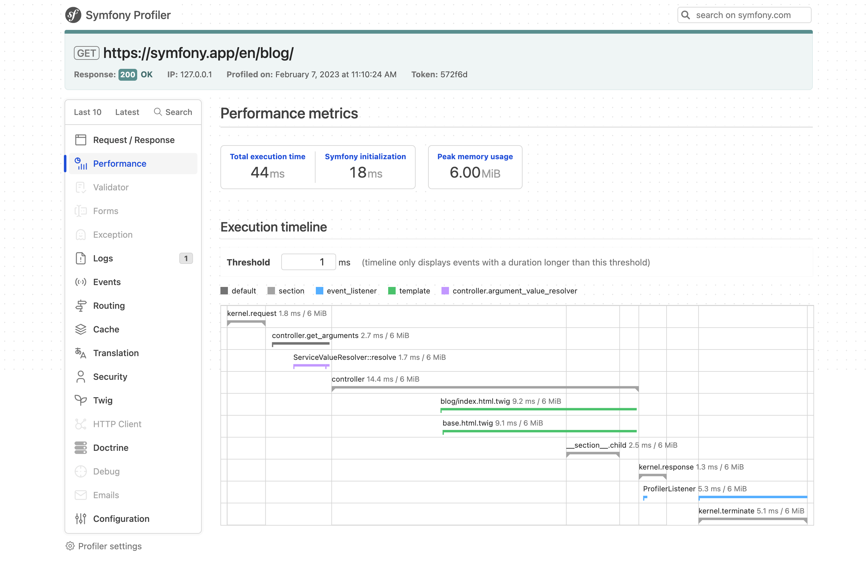This screenshot has height=577, width=868.
Task: Click the Events broadcast icon
Action: click(81, 282)
